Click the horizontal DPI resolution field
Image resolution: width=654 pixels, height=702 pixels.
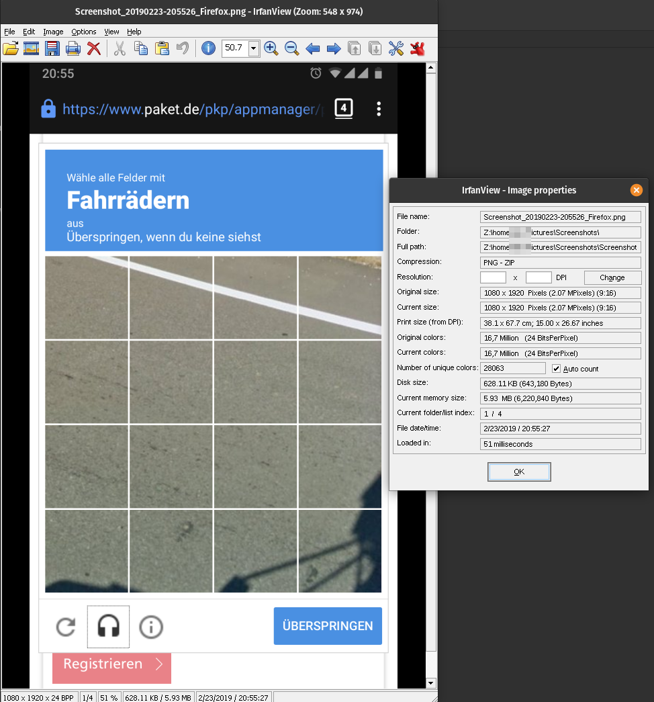pyautogui.click(x=493, y=277)
